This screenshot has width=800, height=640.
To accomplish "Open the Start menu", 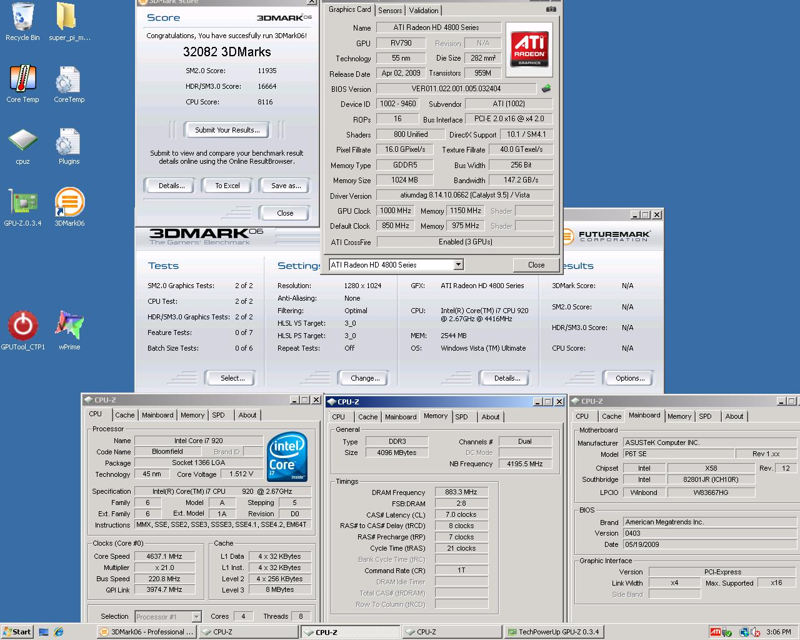I will tap(17, 632).
